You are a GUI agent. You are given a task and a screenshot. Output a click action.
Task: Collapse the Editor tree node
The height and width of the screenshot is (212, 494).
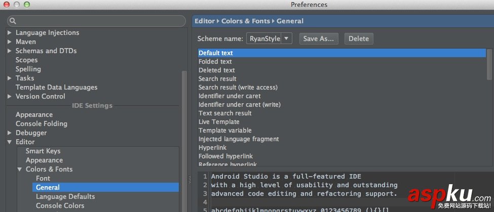click(x=10, y=142)
